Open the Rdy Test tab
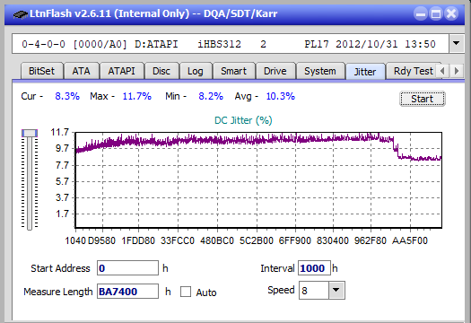 tap(413, 71)
